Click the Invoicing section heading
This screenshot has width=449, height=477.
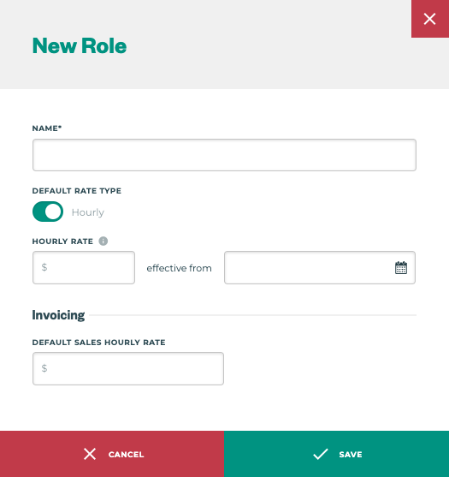[x=58, y=315]
